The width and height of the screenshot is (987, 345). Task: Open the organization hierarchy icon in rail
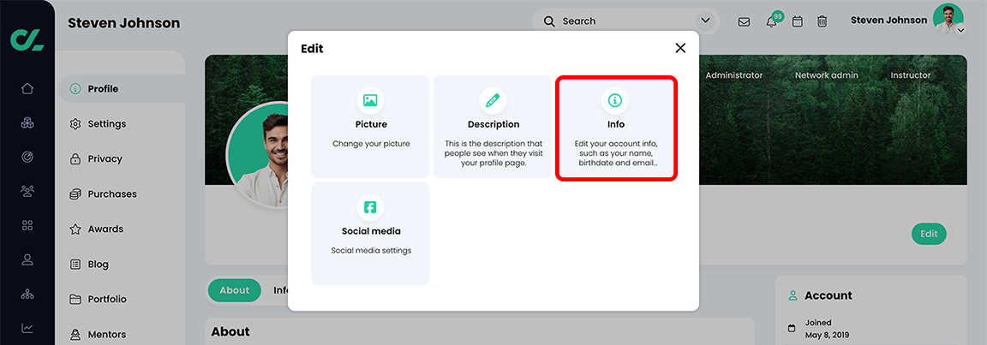[x=27, y=294]
